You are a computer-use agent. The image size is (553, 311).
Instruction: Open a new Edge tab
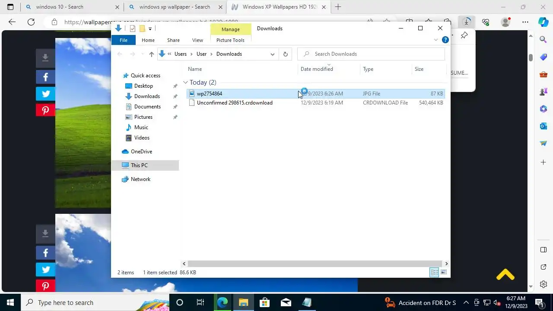pos(338,7)
